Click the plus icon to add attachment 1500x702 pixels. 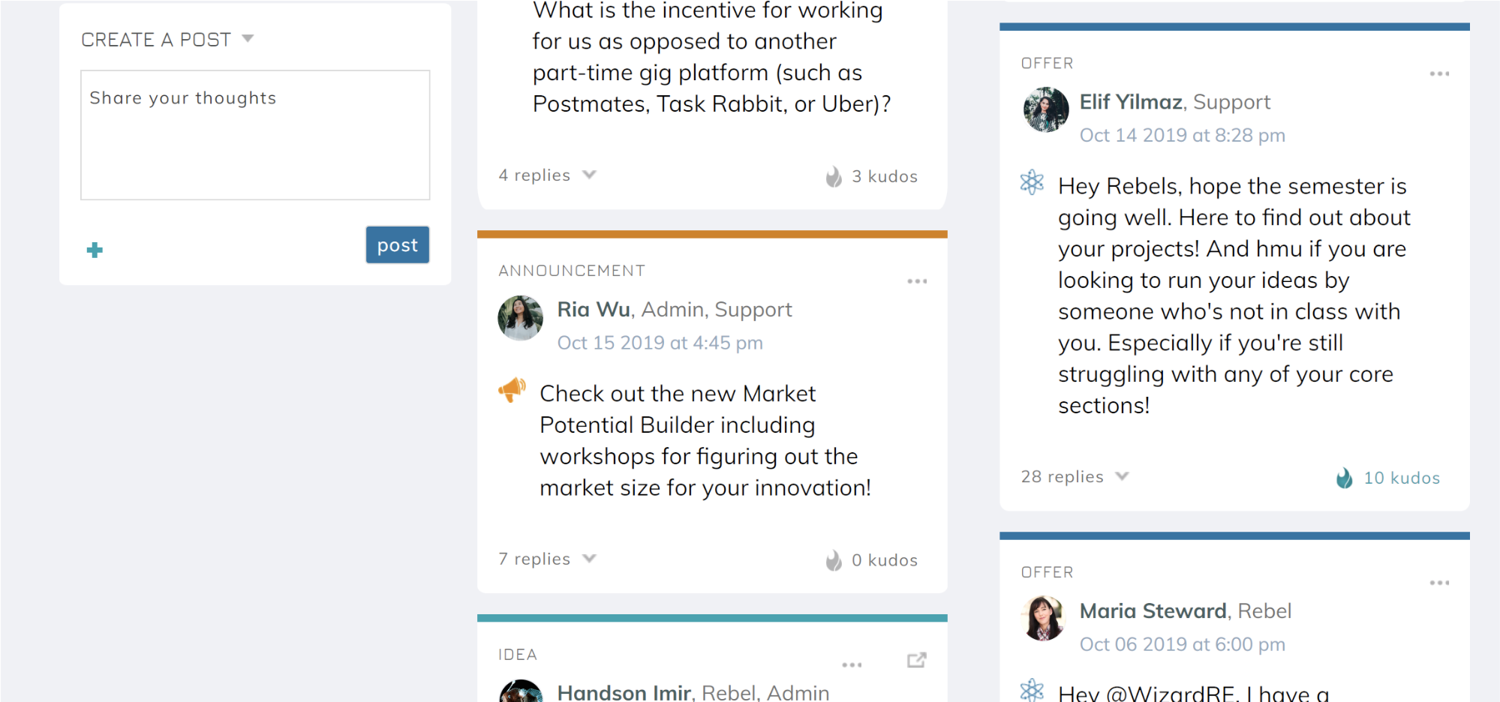95,250
